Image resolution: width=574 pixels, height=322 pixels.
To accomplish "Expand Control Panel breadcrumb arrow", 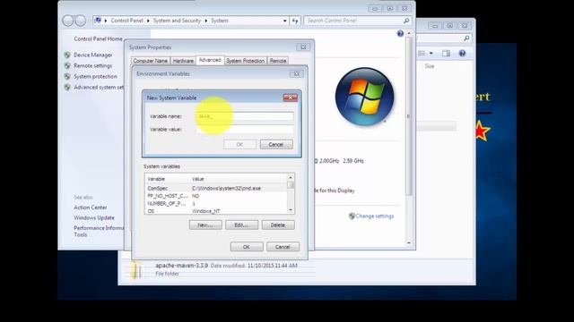I will [x=148, y=21].
